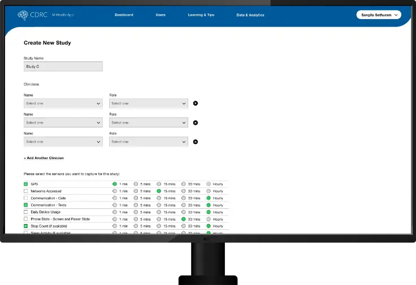Screen dimensions: 416x285
Task: Open the first clinician Name dropdown
Action: click(x=63, y=103)
